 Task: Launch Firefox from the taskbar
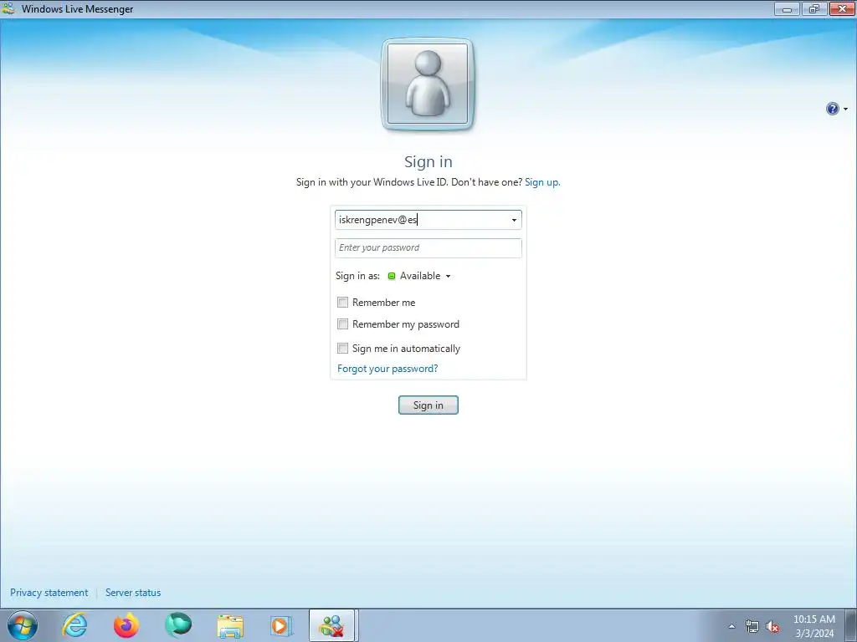tap(126, 625)
